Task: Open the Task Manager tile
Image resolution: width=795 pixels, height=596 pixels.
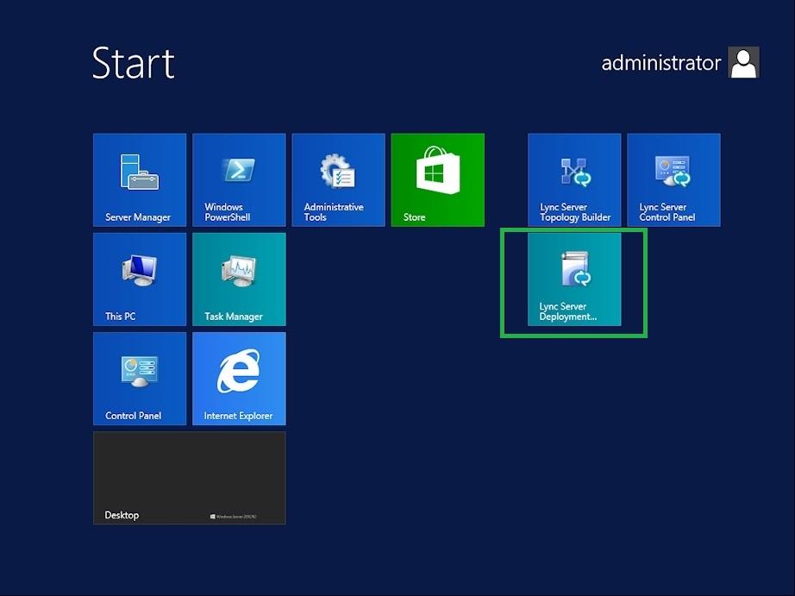Action: (239, 279)
